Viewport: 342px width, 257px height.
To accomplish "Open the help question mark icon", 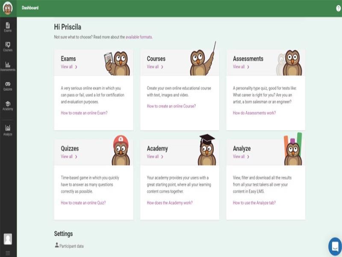I will (338, 8).
